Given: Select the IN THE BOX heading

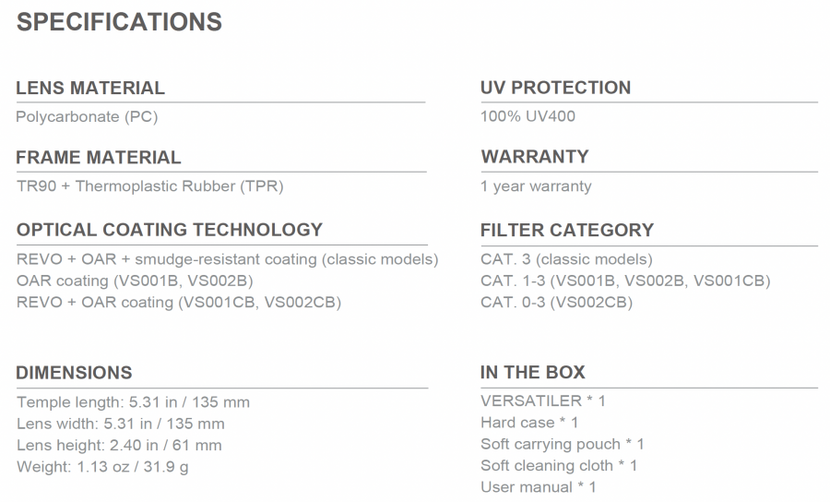Looking at the screenshot, I should (x=532, y=372).
